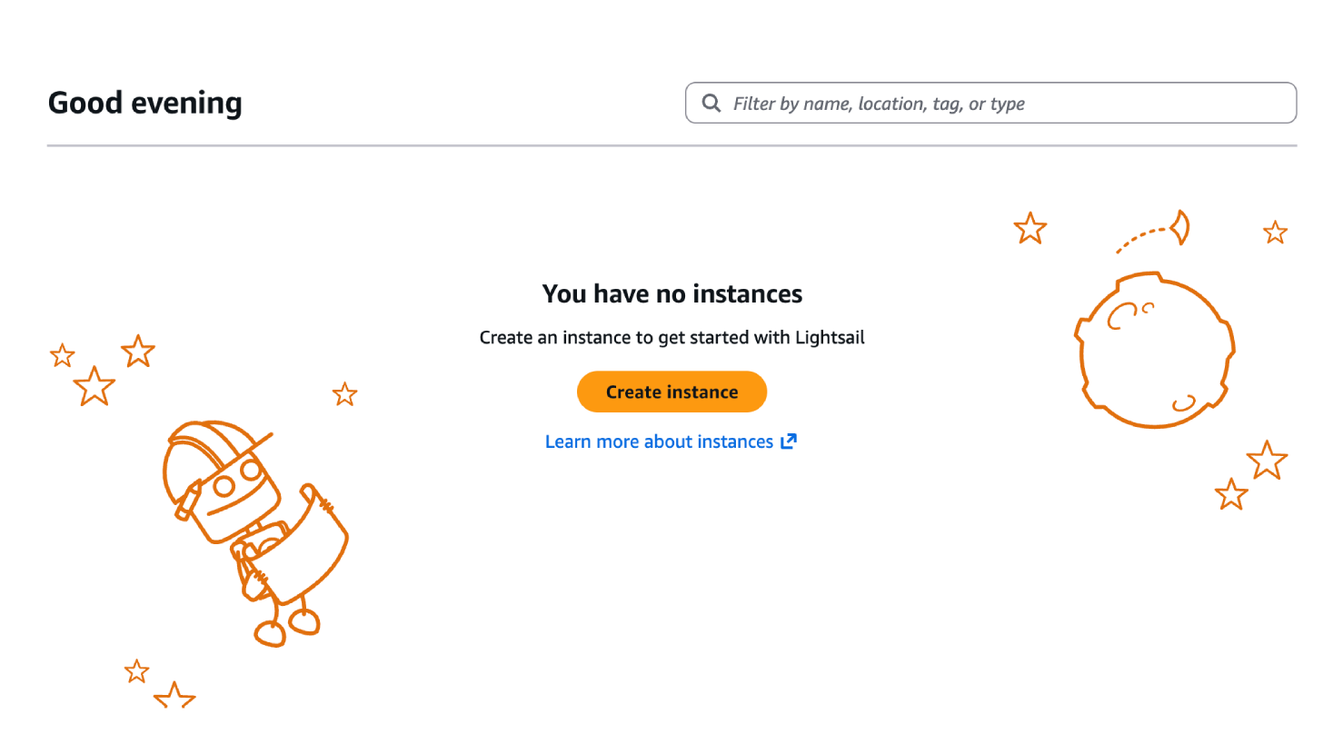This screenshot has height=754, width=1343.
Task: Click the largest star in upper-left star trio
Action: [95, 387]
